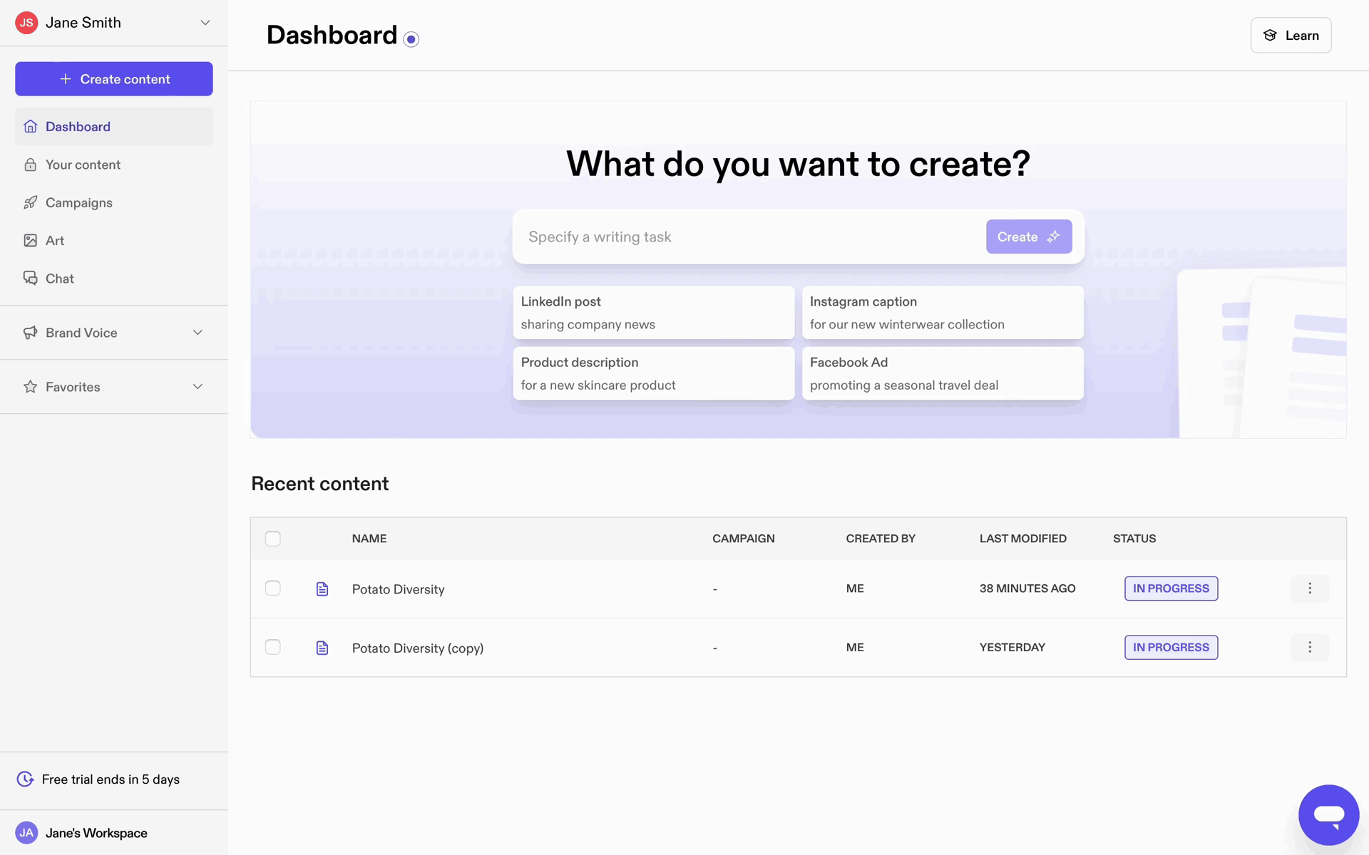The width and height of the screenshot is (1369, 855).
Task: Click the Campaigns rocket icon
Action: [x=30, y=203]
